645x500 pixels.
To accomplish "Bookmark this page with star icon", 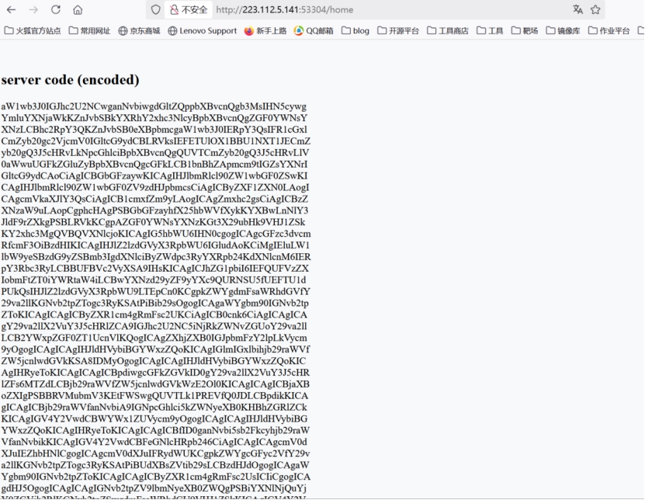I will pos(595,9).
